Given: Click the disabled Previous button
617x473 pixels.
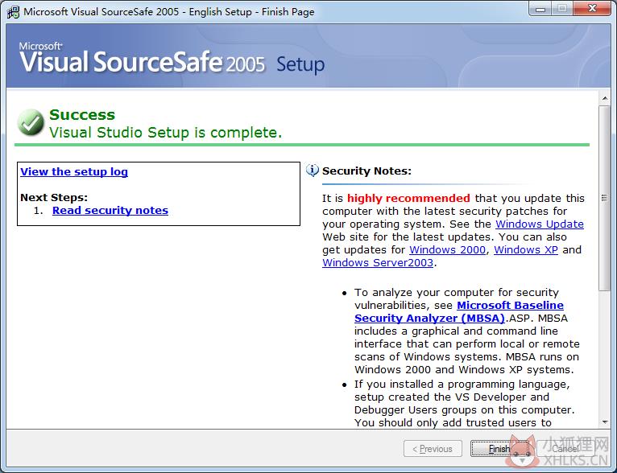Looking at the screenshot, I should coord(433,449).
